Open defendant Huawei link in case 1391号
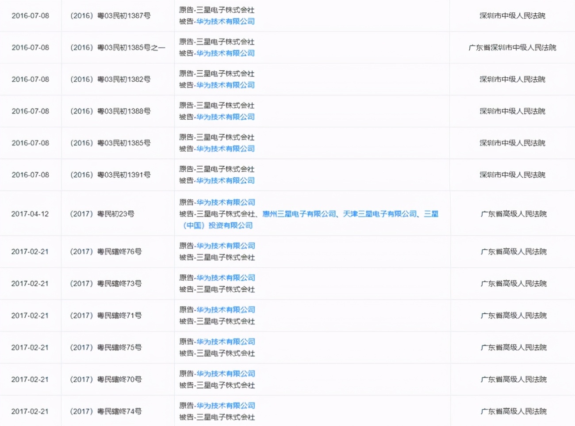The height and width of the screenshot is (426, 575). click(x=226, y=181)
